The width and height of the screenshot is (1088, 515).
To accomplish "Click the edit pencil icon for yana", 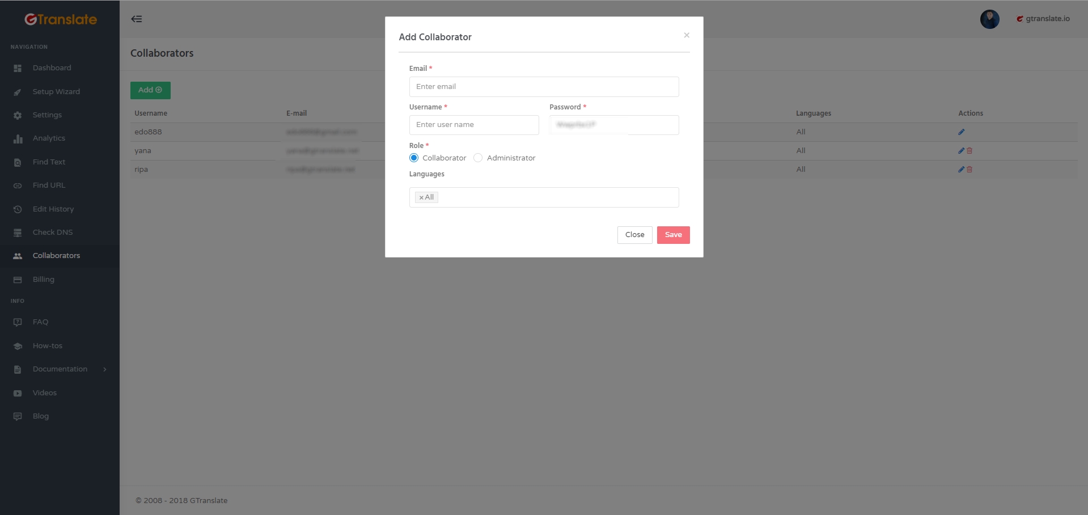I will 961,151.
